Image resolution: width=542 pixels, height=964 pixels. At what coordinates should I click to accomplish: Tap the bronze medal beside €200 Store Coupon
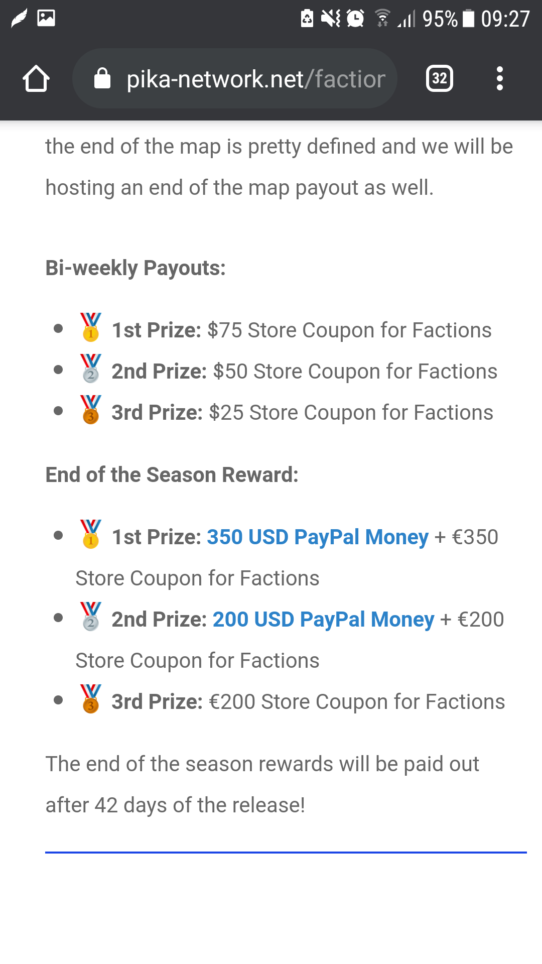[91, 699]
